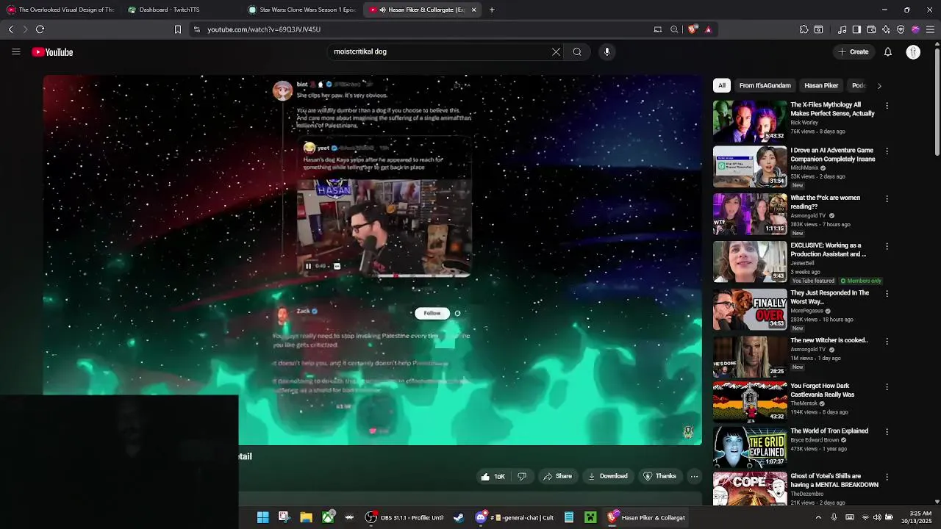Viewport: 941px width, 529px height.
Task: Open options for Dark Castlevania video
Action: (x=887, y=387)
